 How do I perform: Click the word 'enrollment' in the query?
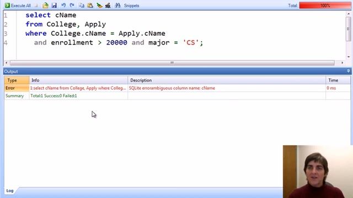tap(72, 42)
